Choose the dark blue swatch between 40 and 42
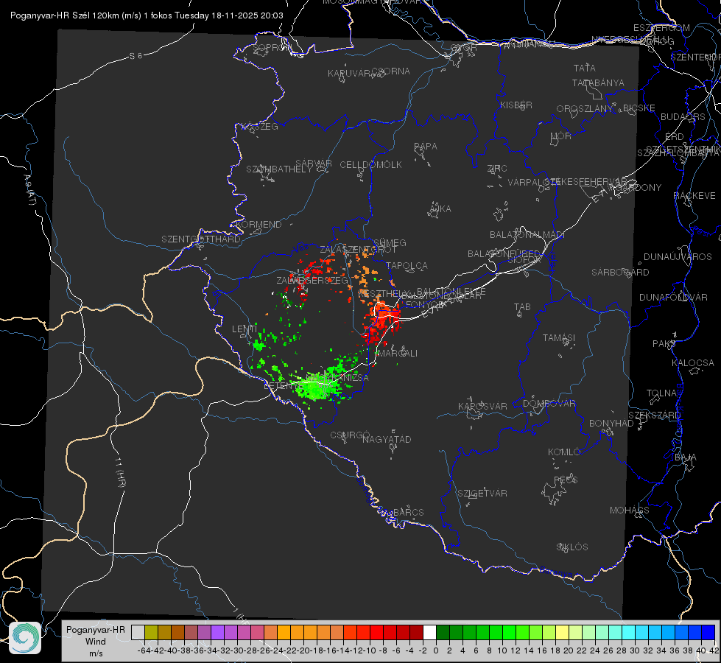Image resolution: width=721 pixels, height=663 pixels. pos(708,632)
